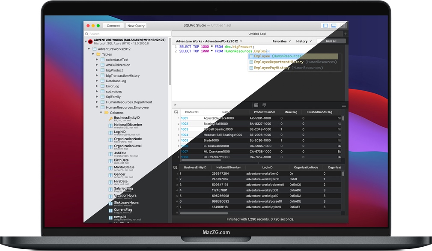Click the column icon beside JobTitle
Image resolution: width=432 pixels, height=251 pixels.
(110, 154)
